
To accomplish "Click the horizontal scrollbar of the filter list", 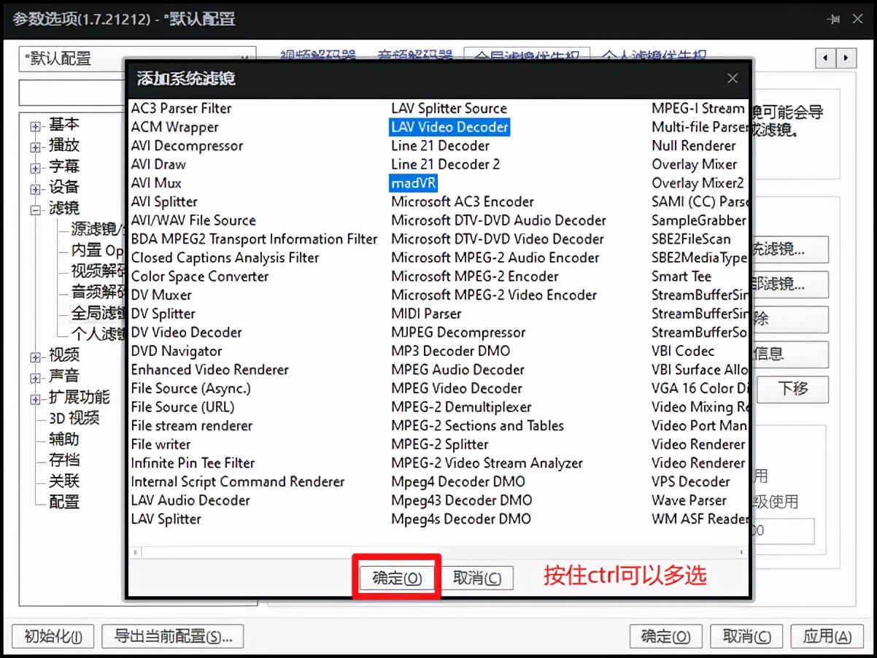I will [437, 553].
